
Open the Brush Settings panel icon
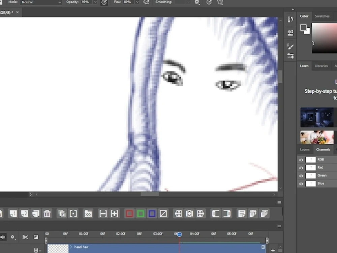290,46
